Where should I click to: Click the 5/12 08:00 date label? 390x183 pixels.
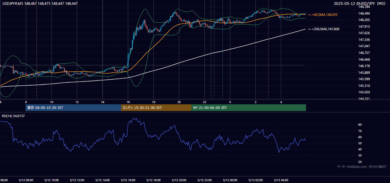tap(26, 180)
